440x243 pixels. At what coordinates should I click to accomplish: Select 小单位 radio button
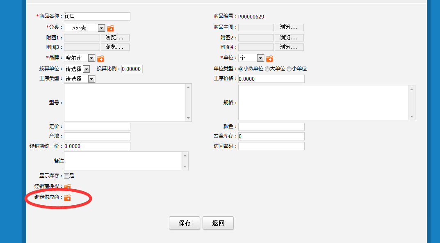[x=289, y=69]
